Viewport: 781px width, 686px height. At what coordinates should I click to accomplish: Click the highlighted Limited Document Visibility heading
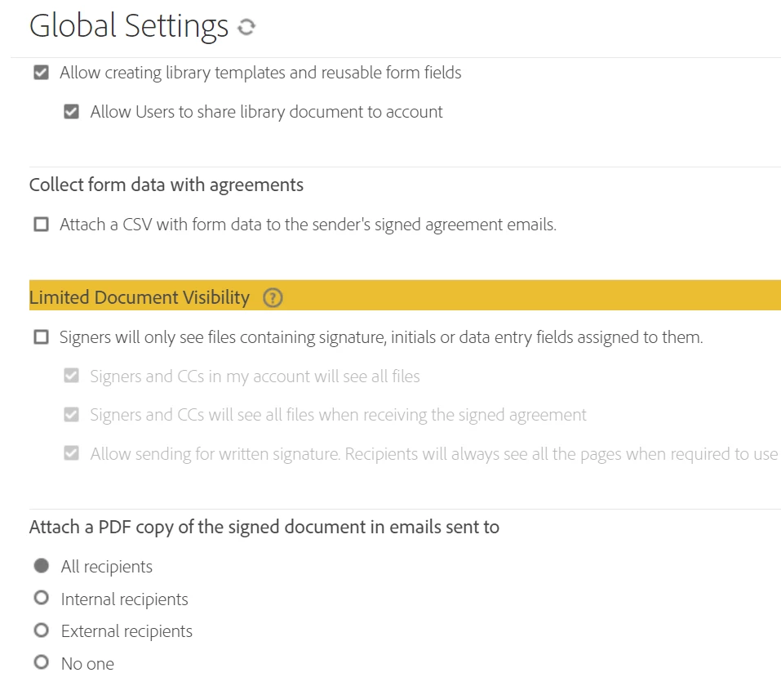140,297
